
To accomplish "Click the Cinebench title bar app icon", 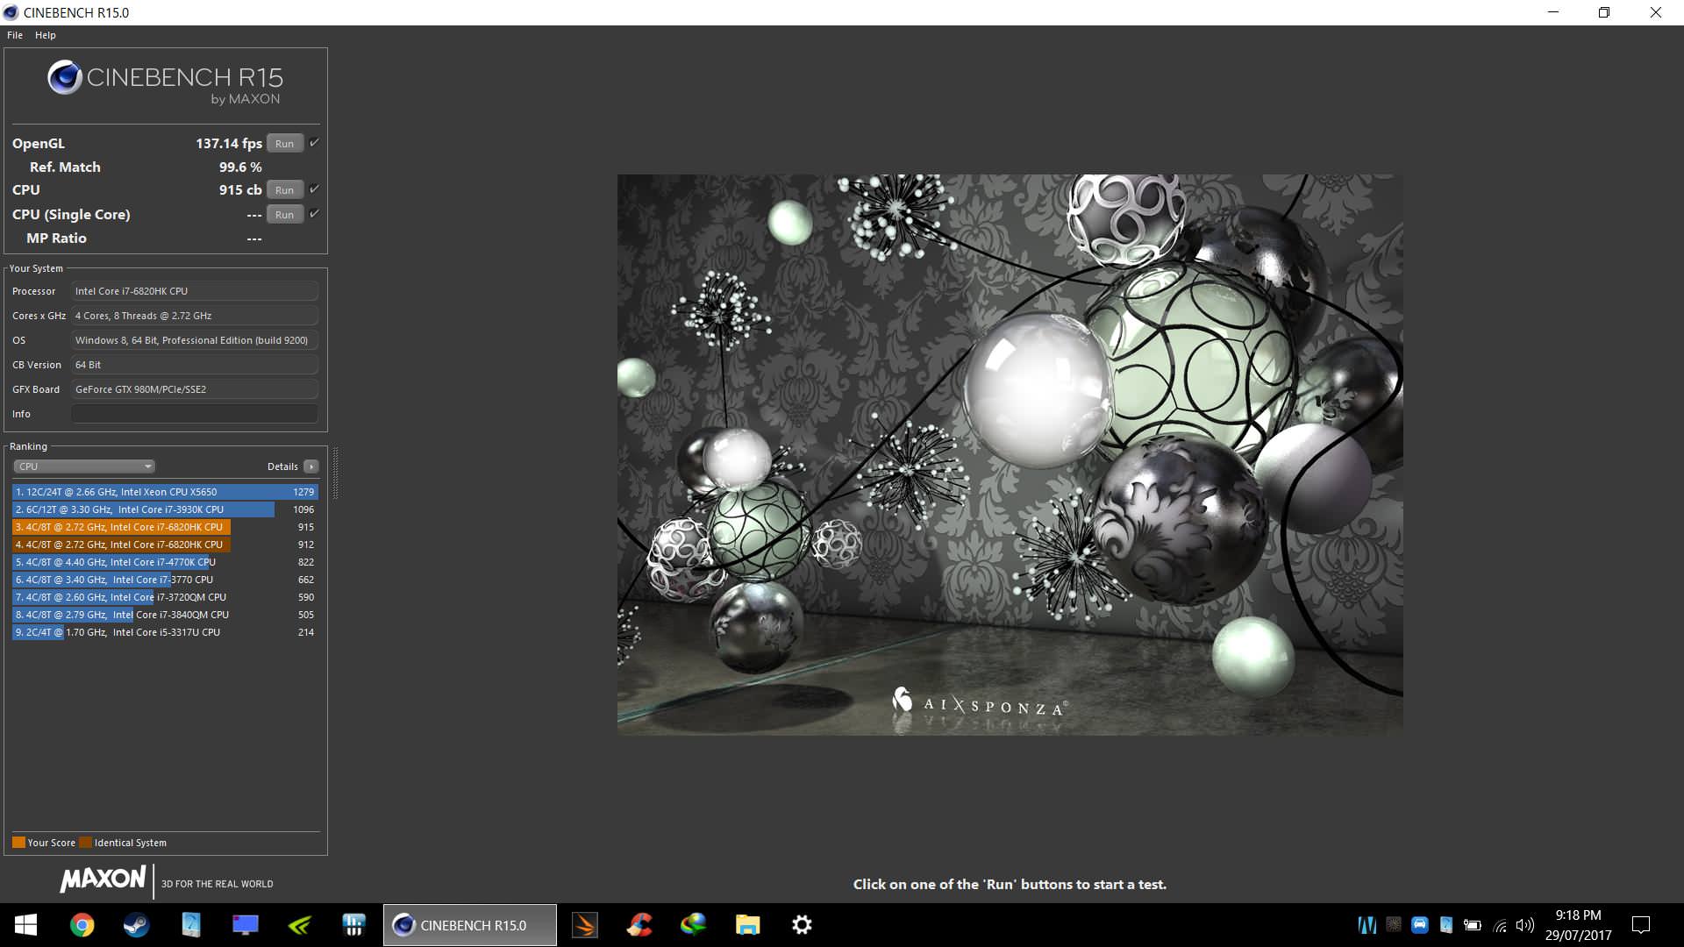I will [11, 12].
